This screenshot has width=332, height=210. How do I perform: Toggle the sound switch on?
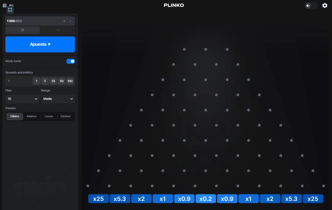tap(311, 6)
